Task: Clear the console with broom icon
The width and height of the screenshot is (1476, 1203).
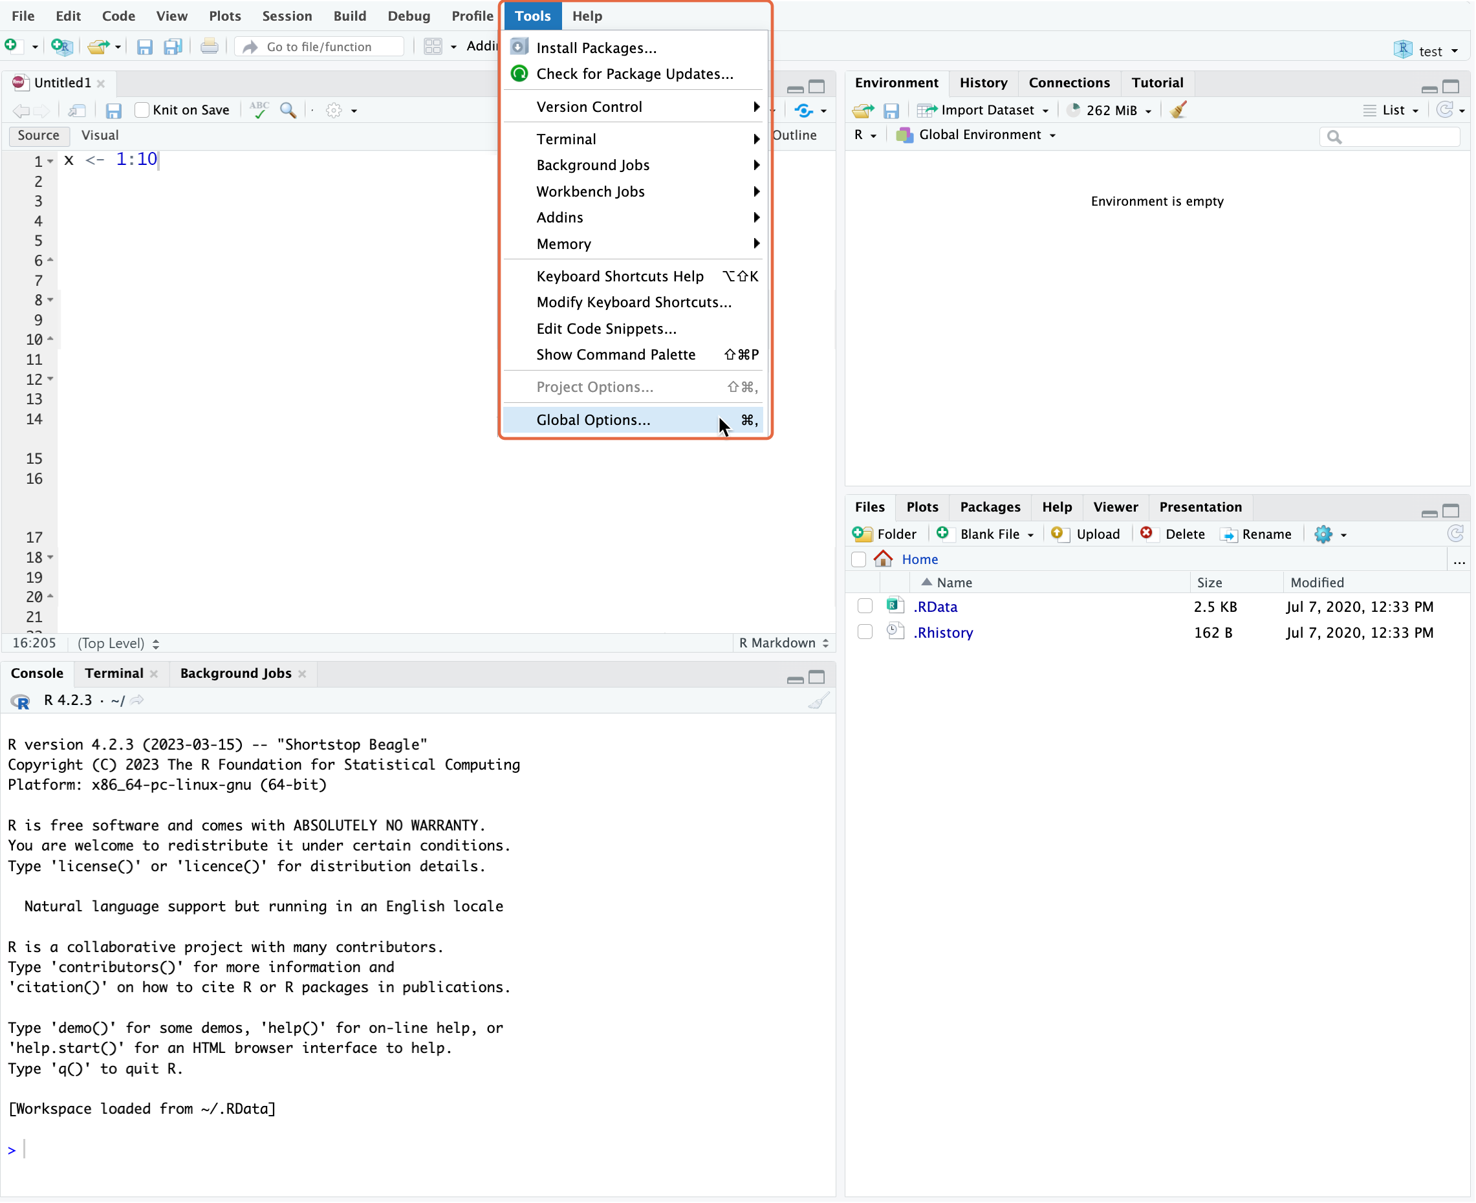Action: 818,700
